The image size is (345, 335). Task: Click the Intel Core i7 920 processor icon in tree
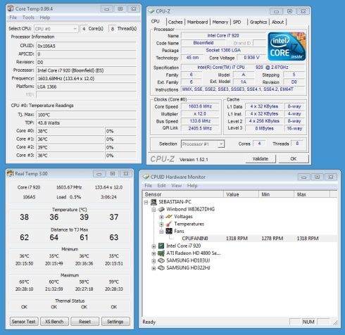click(x=161, y=246)
